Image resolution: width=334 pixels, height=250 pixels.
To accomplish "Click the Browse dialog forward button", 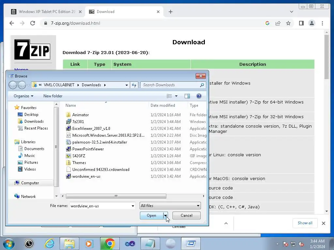I will point(22,85).
